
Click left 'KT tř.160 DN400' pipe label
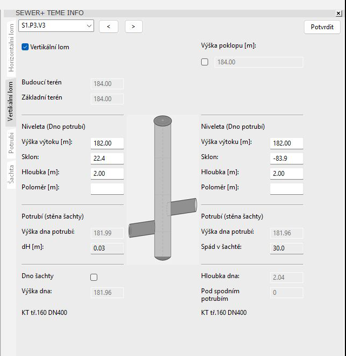(44, 313)
